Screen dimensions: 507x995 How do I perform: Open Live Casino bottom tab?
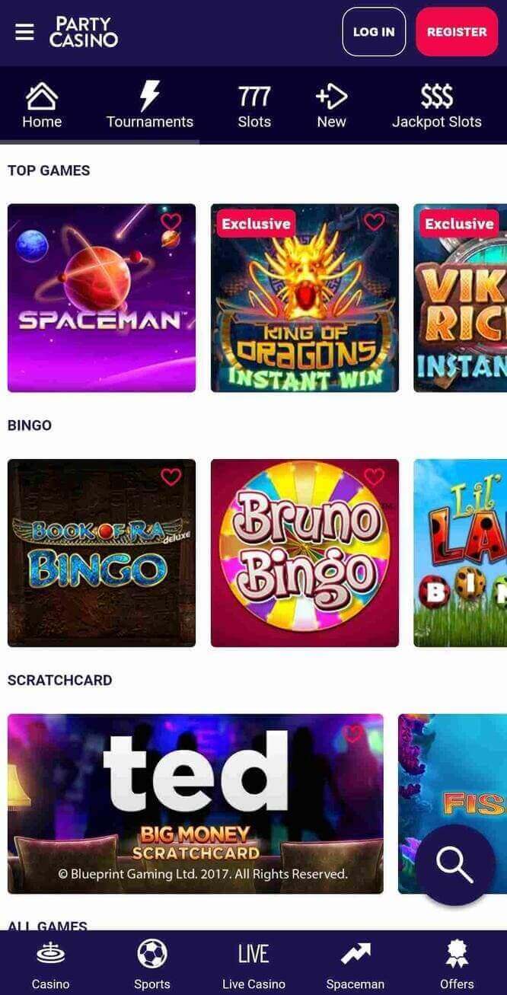(x=253, y=965)
